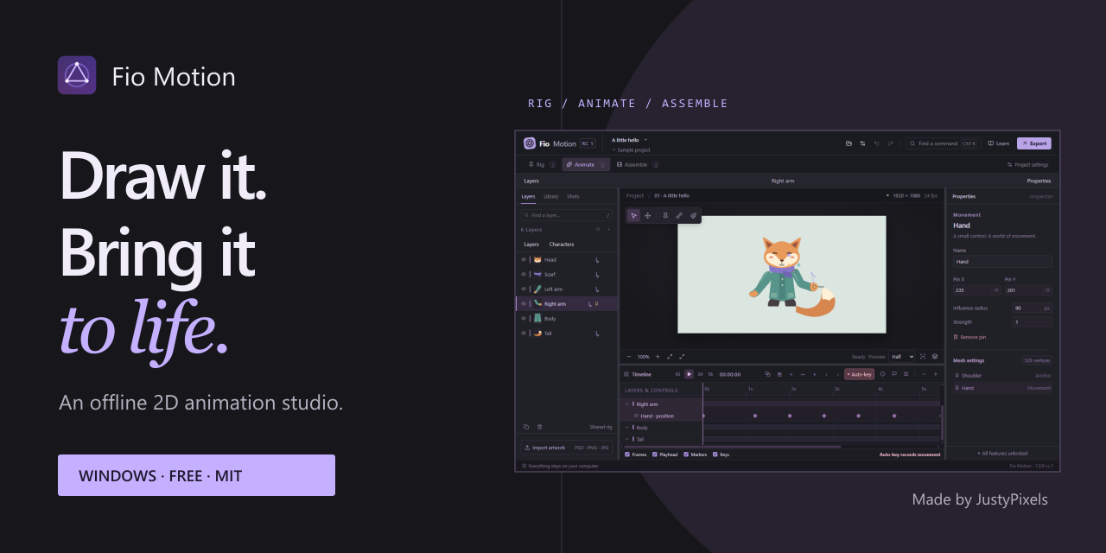Click the WINDOWS · FREE · MIT button

pyautogui.click(x=196, y=475)
